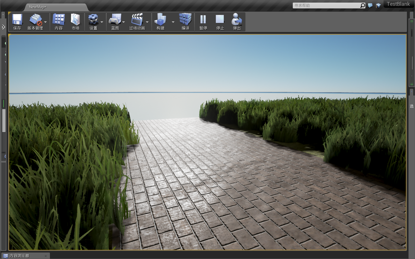Image resolution: width=415 pixels, height=259 pixels.
Task: Expand the Source Control dropdown arrow
Action: (45, 22)
